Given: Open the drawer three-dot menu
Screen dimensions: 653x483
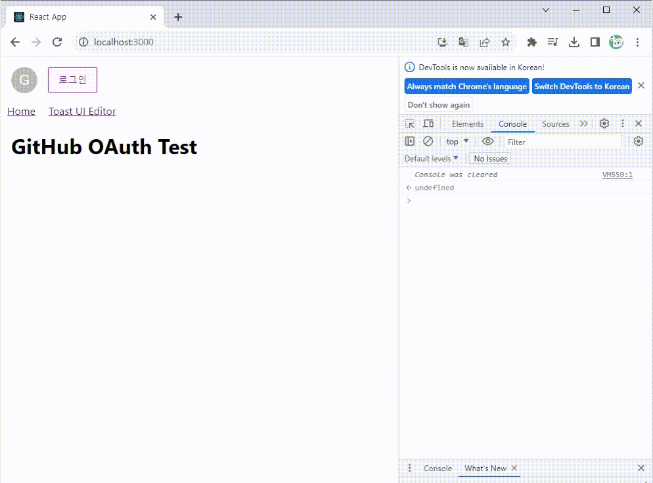Looking at the screenshot, I should [x=409, y=468].
